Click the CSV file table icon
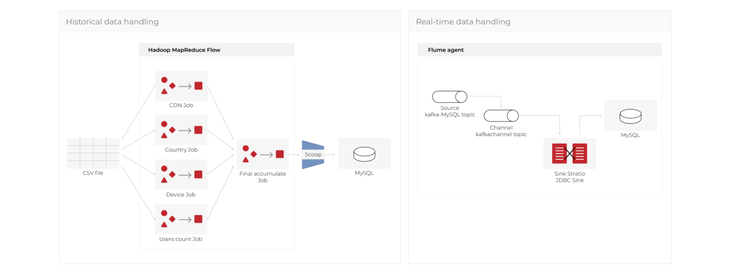Screen dimensions: 745x273 tap(93, 153)
